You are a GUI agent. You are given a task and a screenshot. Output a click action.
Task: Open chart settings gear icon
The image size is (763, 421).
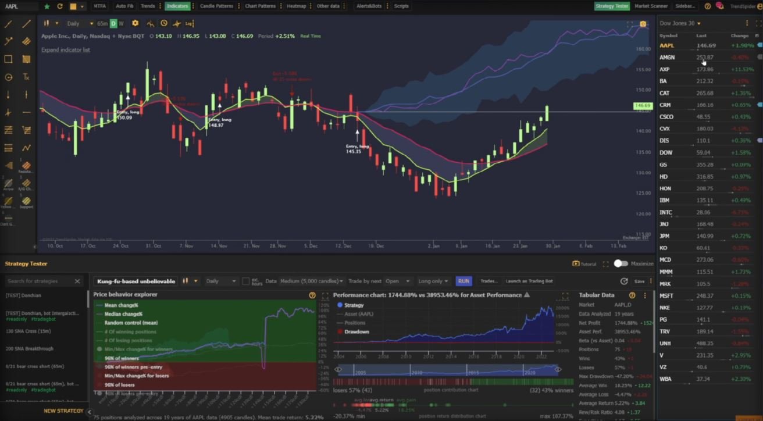tap(135, 23)
